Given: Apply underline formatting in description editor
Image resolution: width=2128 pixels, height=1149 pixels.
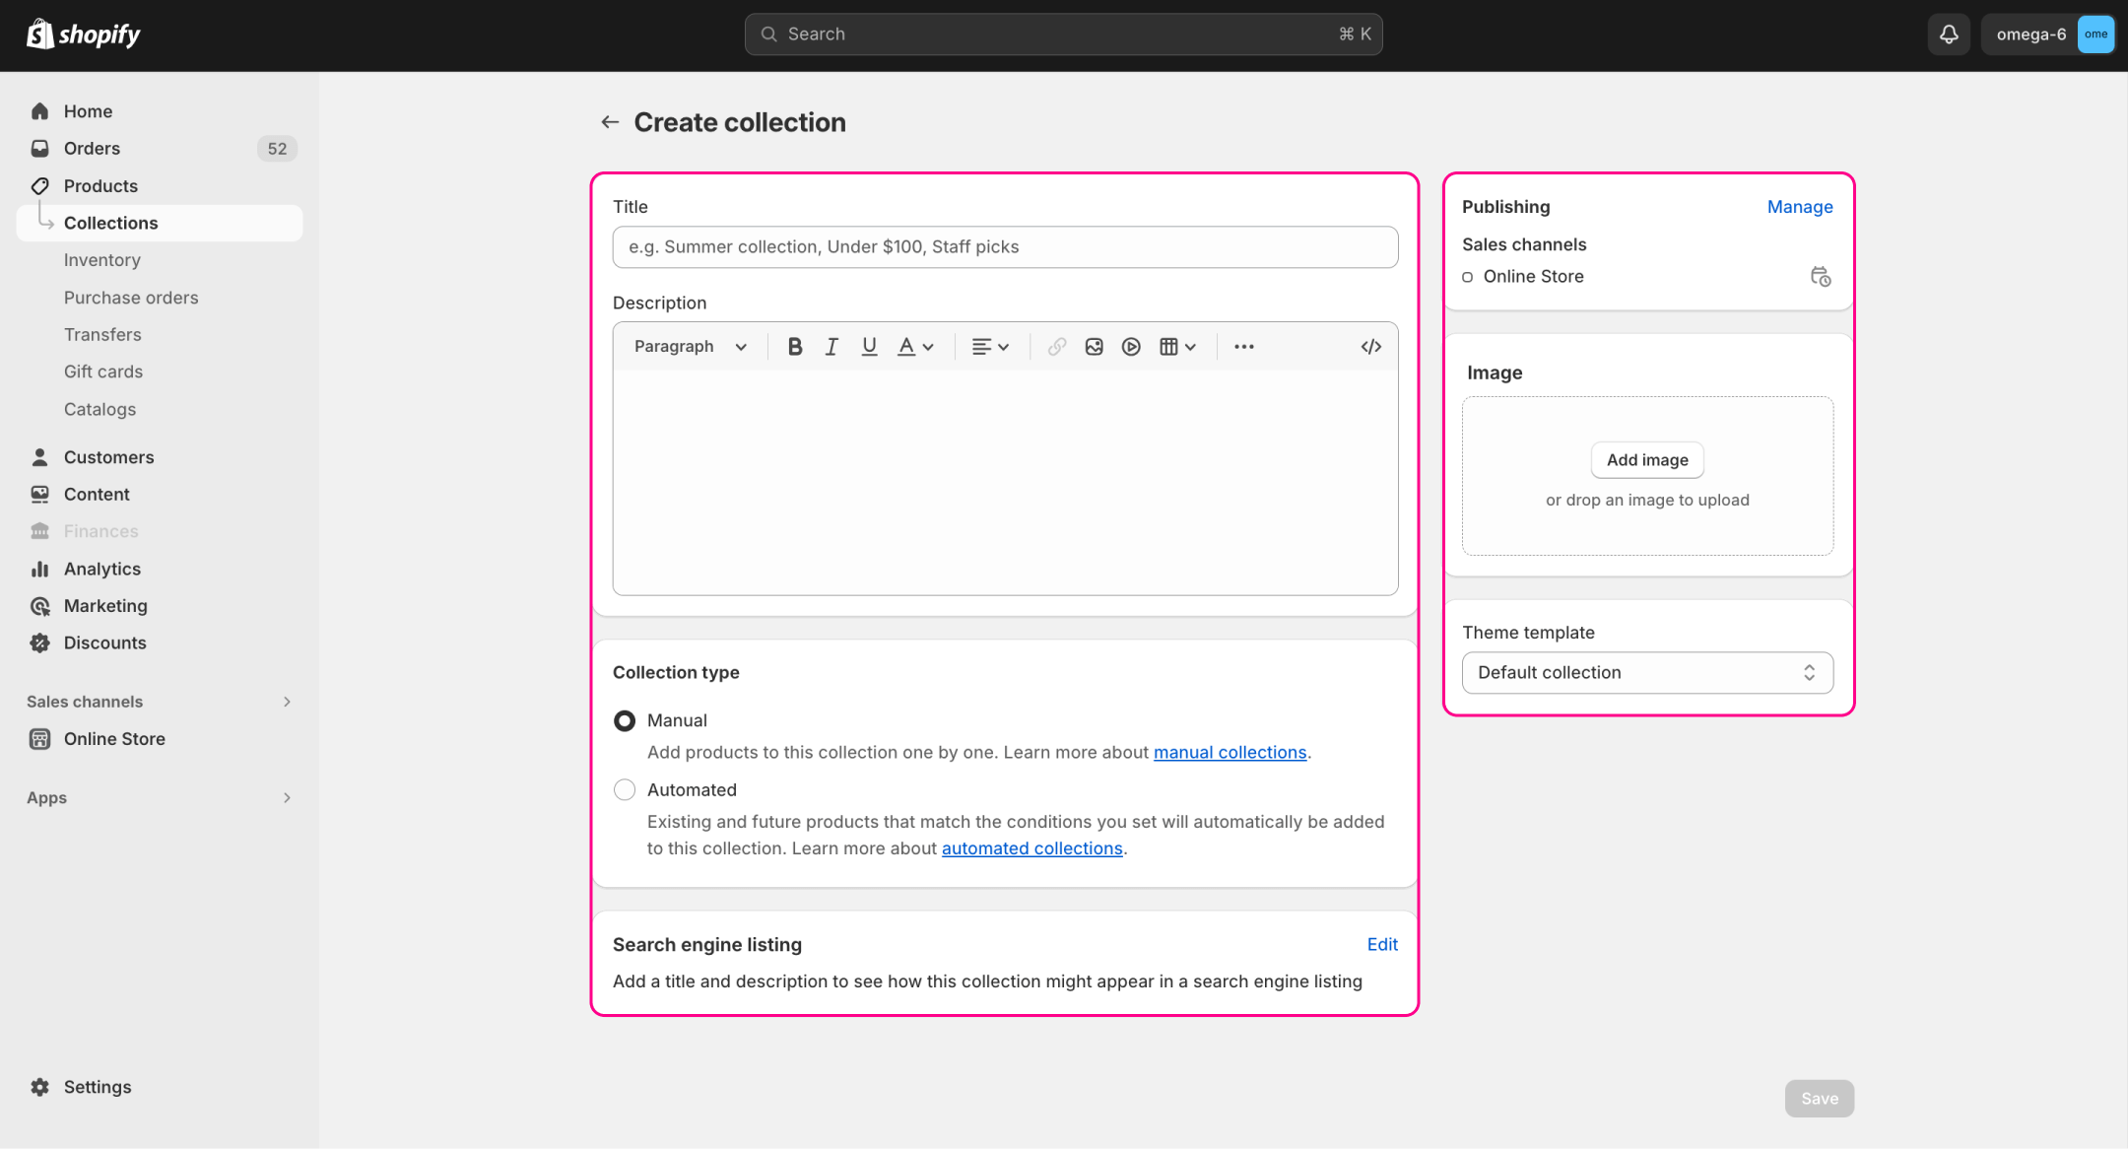Looking at the screenshot, I should (x=869, y=346).
